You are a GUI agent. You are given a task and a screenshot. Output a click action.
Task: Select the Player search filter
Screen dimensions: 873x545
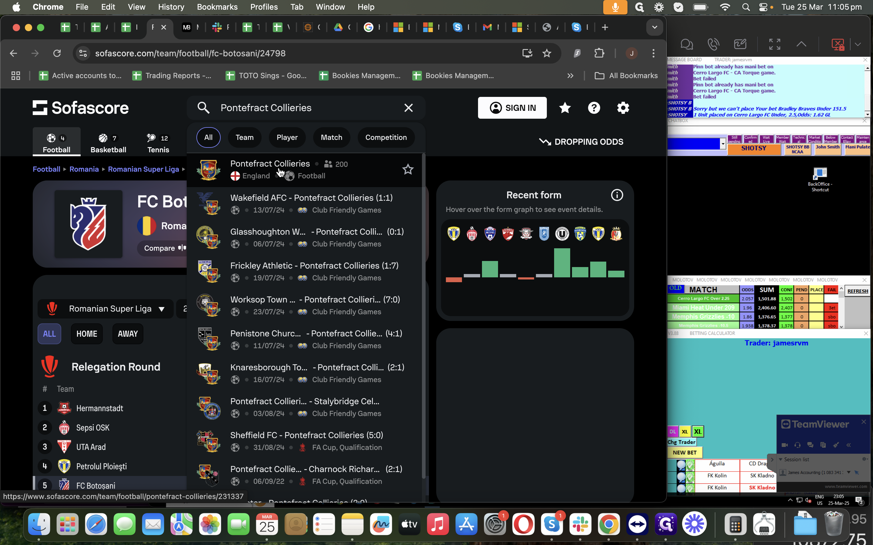pos(287,137)
